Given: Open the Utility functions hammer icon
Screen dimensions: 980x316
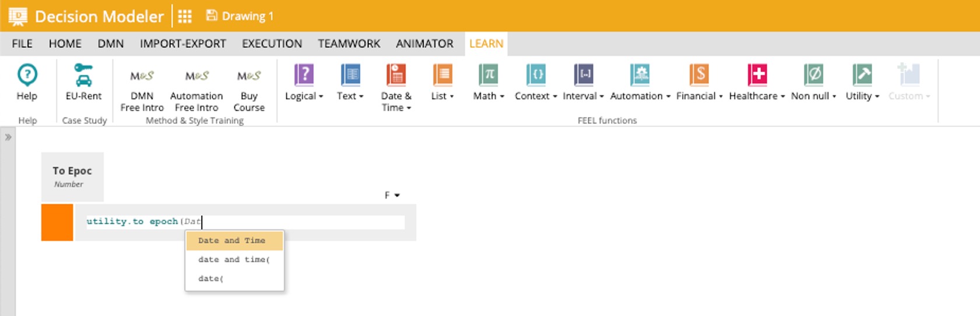Looking at the screenshot, I should pos(862,75).
